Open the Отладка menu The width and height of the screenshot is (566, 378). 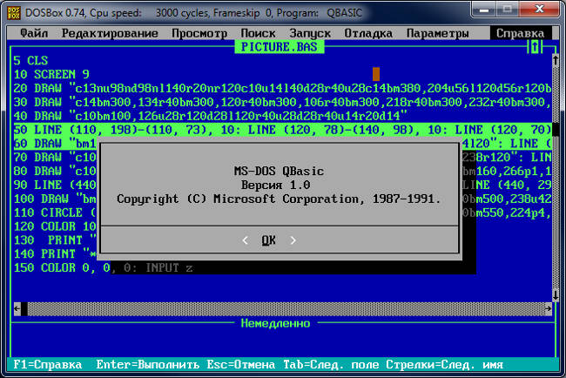pos(368,33)
